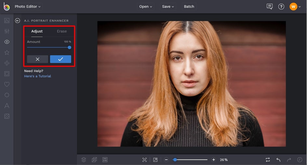307x165 pixels.
Task: Click the layout template icon in bottom bar
Action: coord(105,160)
